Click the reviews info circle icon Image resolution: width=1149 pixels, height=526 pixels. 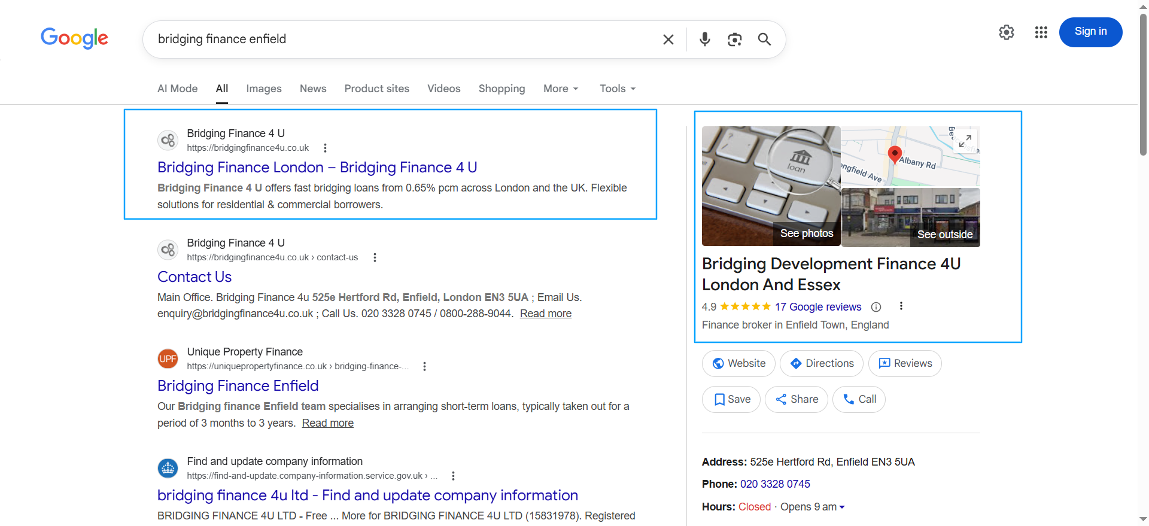(x=876, y=307)
